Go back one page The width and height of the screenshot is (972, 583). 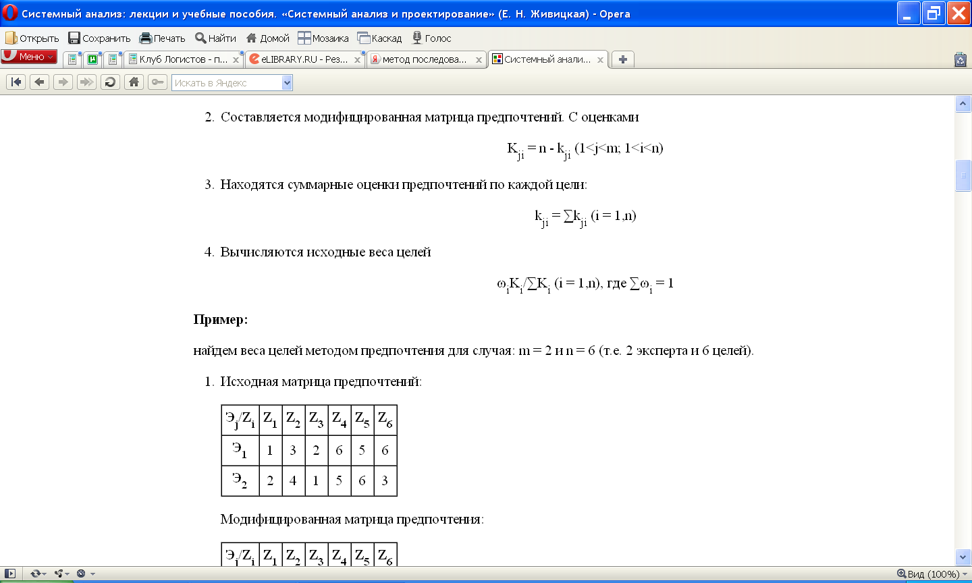click(40, 82)
